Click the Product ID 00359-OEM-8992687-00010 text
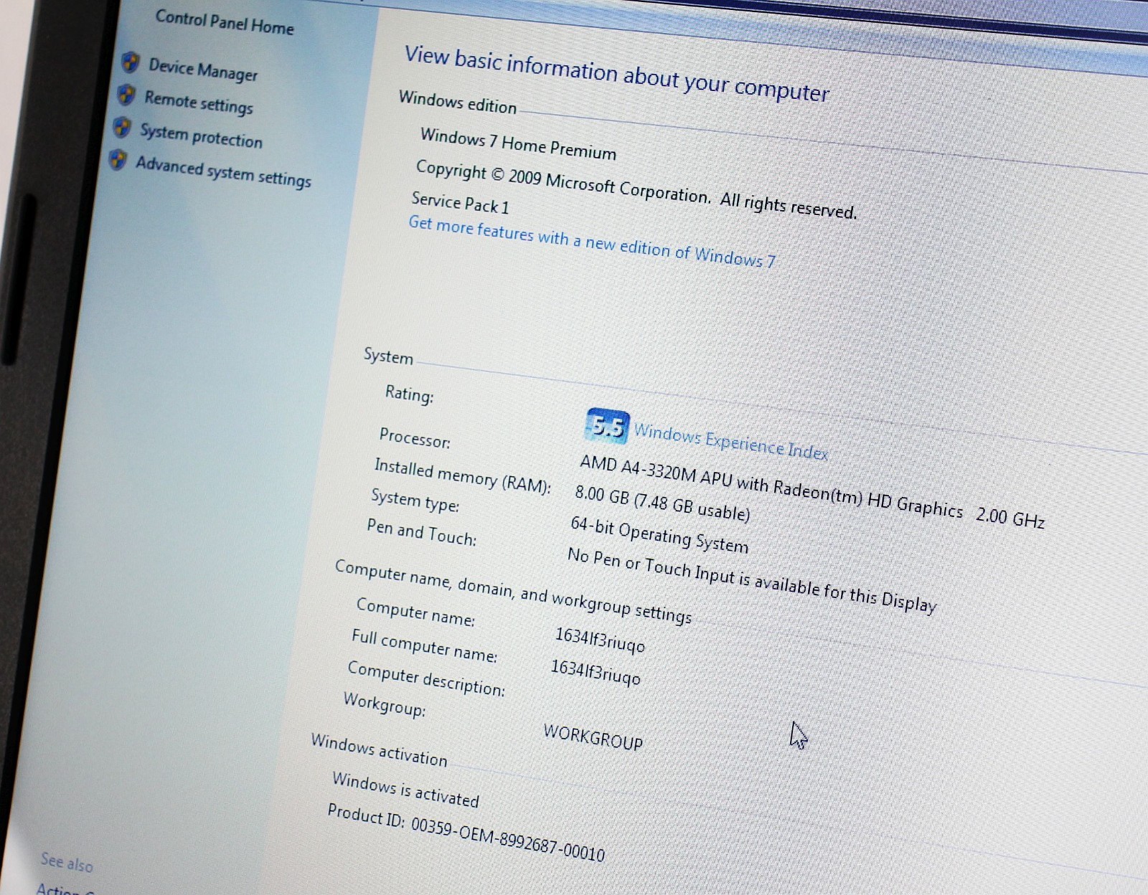This screenshot has width=1148, height=895. [466, 832]
